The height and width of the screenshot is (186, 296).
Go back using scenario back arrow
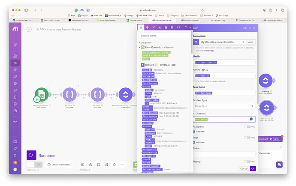[x=29, y=30]
